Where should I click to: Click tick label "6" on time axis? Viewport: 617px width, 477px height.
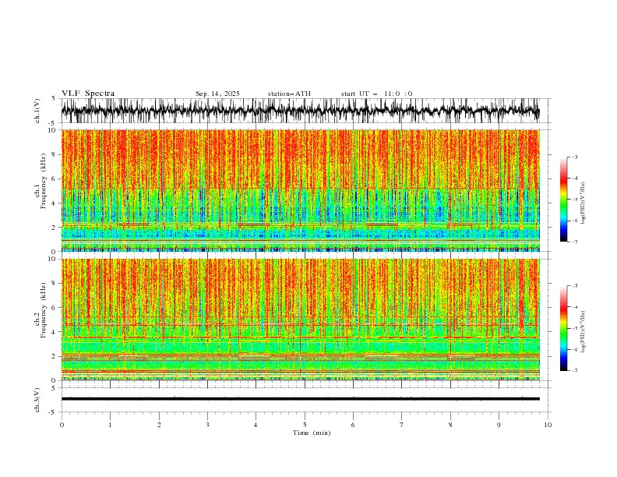click(353, 425)
